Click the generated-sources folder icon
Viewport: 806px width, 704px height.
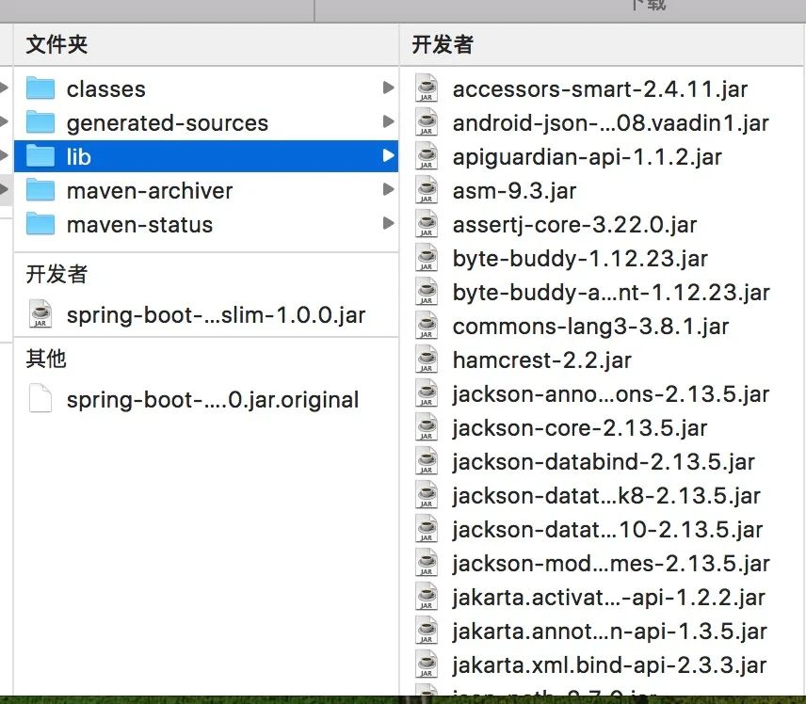click(40, 121)
